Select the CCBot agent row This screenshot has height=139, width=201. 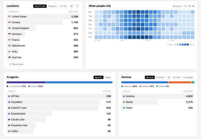pos(60,131)
